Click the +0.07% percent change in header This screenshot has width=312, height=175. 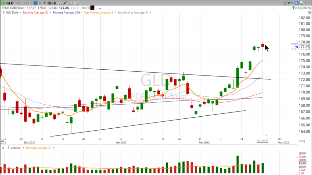point(85,8)
